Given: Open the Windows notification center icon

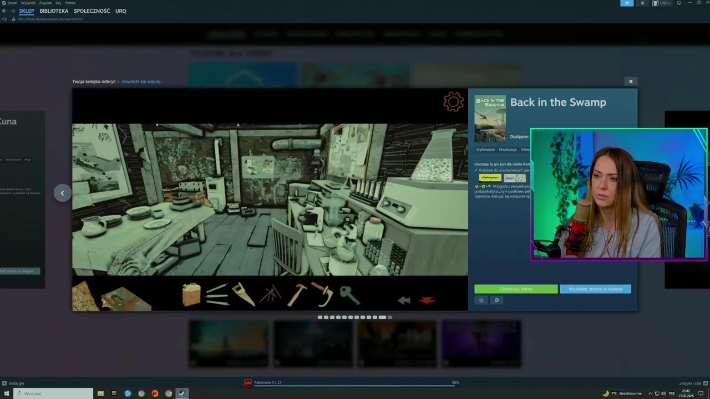Looking at the screenshot, I should [702, 393].
